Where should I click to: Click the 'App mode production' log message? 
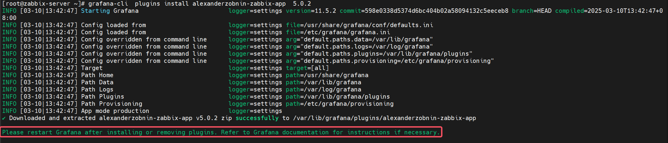pos(115,111)
